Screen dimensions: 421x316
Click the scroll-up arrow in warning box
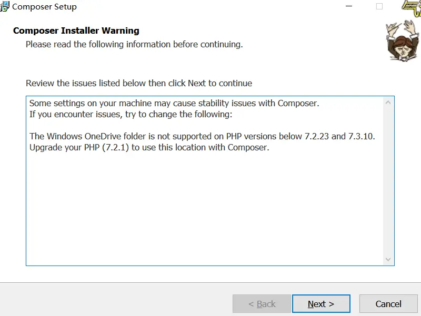(388, 103)
